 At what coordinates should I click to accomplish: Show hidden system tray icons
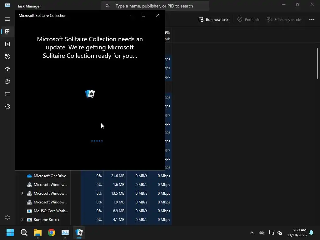252,232
